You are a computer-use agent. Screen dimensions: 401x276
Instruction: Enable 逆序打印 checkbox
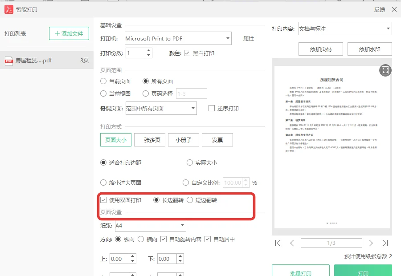[x=212, y=108]
